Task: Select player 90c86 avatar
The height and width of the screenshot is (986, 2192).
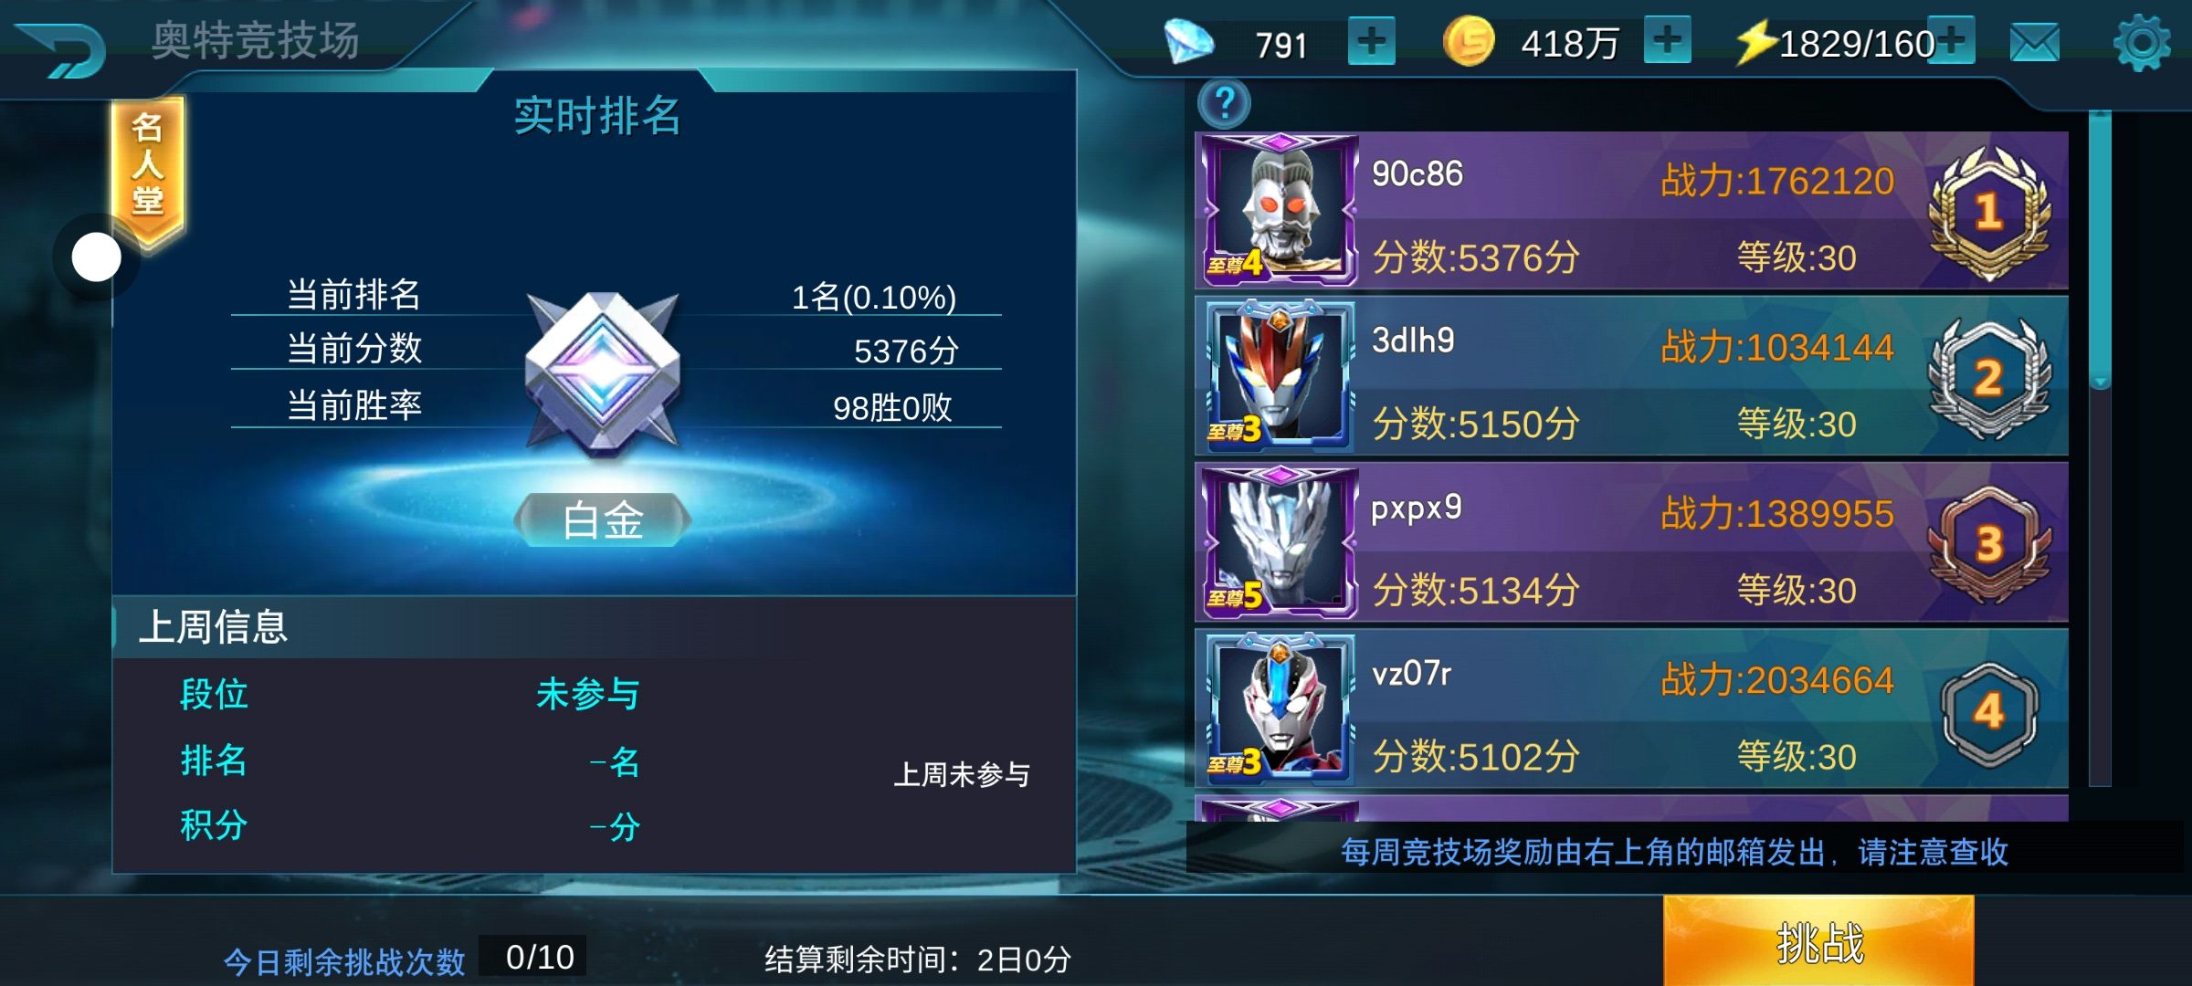Action: point(1280,209)
